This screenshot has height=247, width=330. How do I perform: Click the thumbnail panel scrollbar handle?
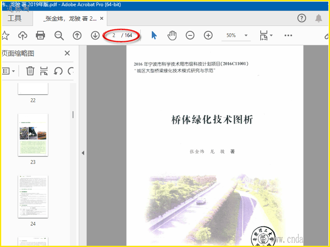73,115
